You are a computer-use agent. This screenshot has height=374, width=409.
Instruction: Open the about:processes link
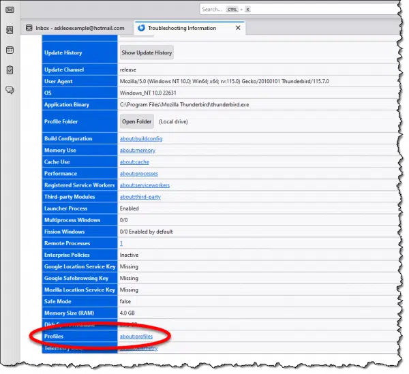139,174
